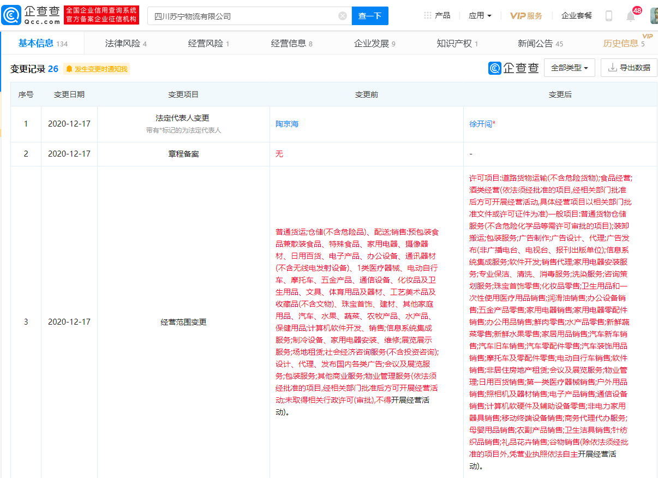Click the 序号 column header
This screenshot has width=658, height=478.
(x=26, y=94)
